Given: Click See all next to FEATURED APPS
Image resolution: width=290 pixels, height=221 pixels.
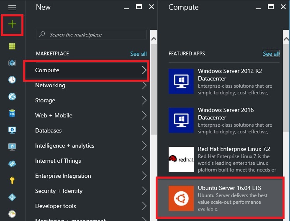Looking at the screenshot, I should pos(271,54).
